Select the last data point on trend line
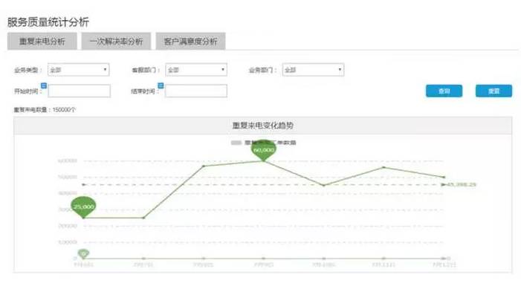Viewport: 521px width, 289px height. tap(444, 178)
